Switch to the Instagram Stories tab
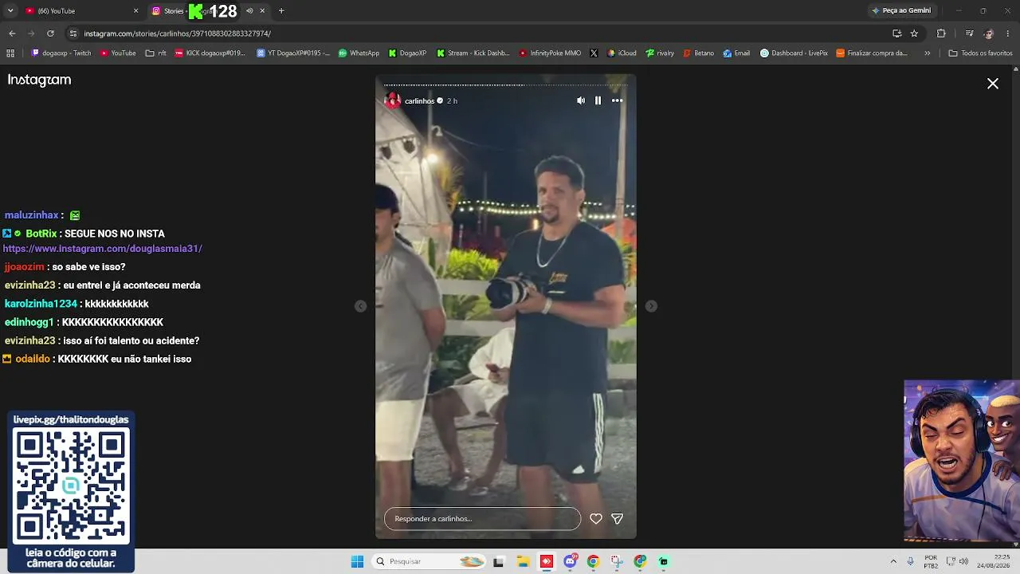 [x=207, y=11]
